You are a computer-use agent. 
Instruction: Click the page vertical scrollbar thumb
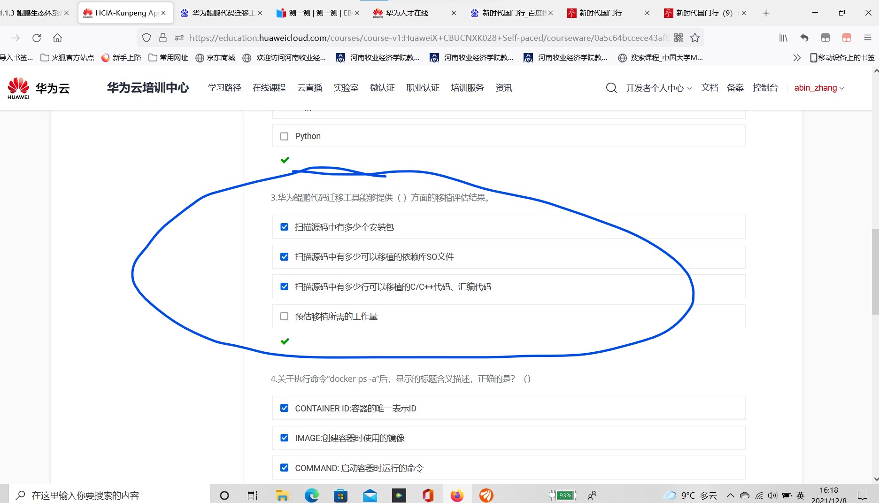coord(875,271)
